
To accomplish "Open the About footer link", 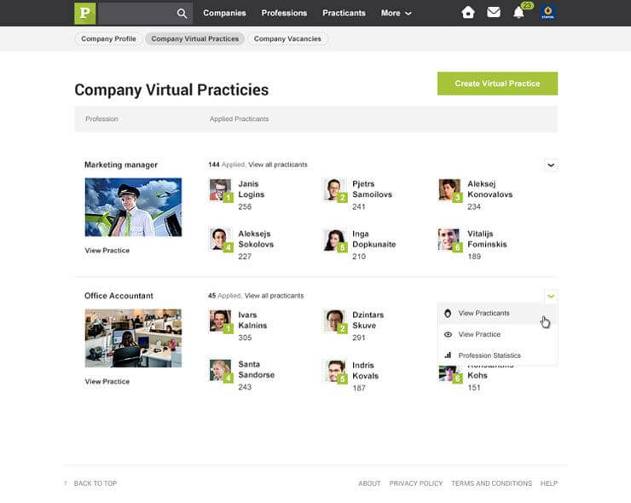I will point(369,483).
